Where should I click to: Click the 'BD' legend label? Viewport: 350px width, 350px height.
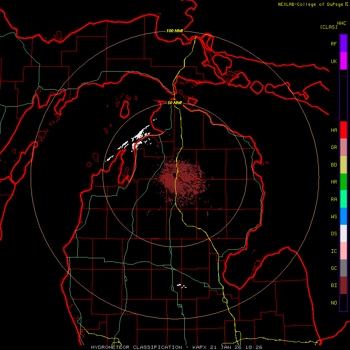(334, 165)
